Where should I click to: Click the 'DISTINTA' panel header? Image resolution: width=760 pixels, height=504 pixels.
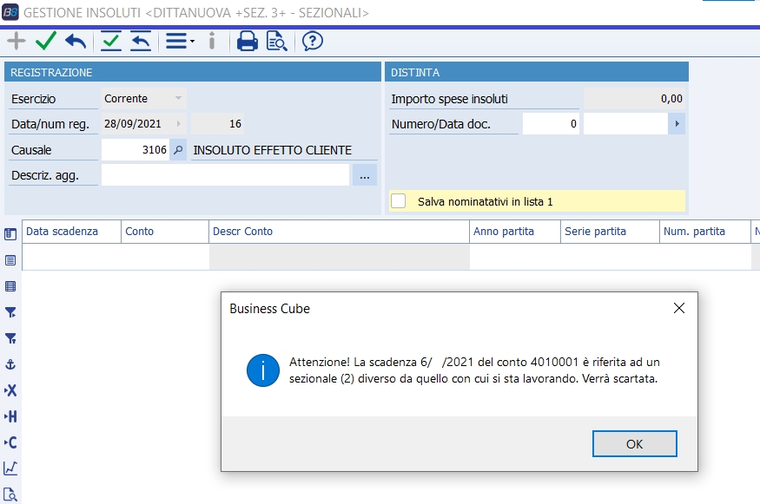537,72
